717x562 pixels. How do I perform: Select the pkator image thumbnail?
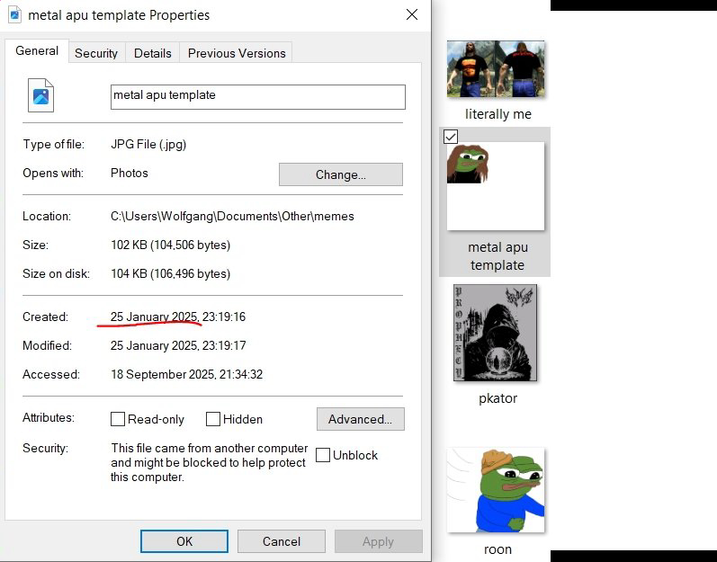pos(495,333)
